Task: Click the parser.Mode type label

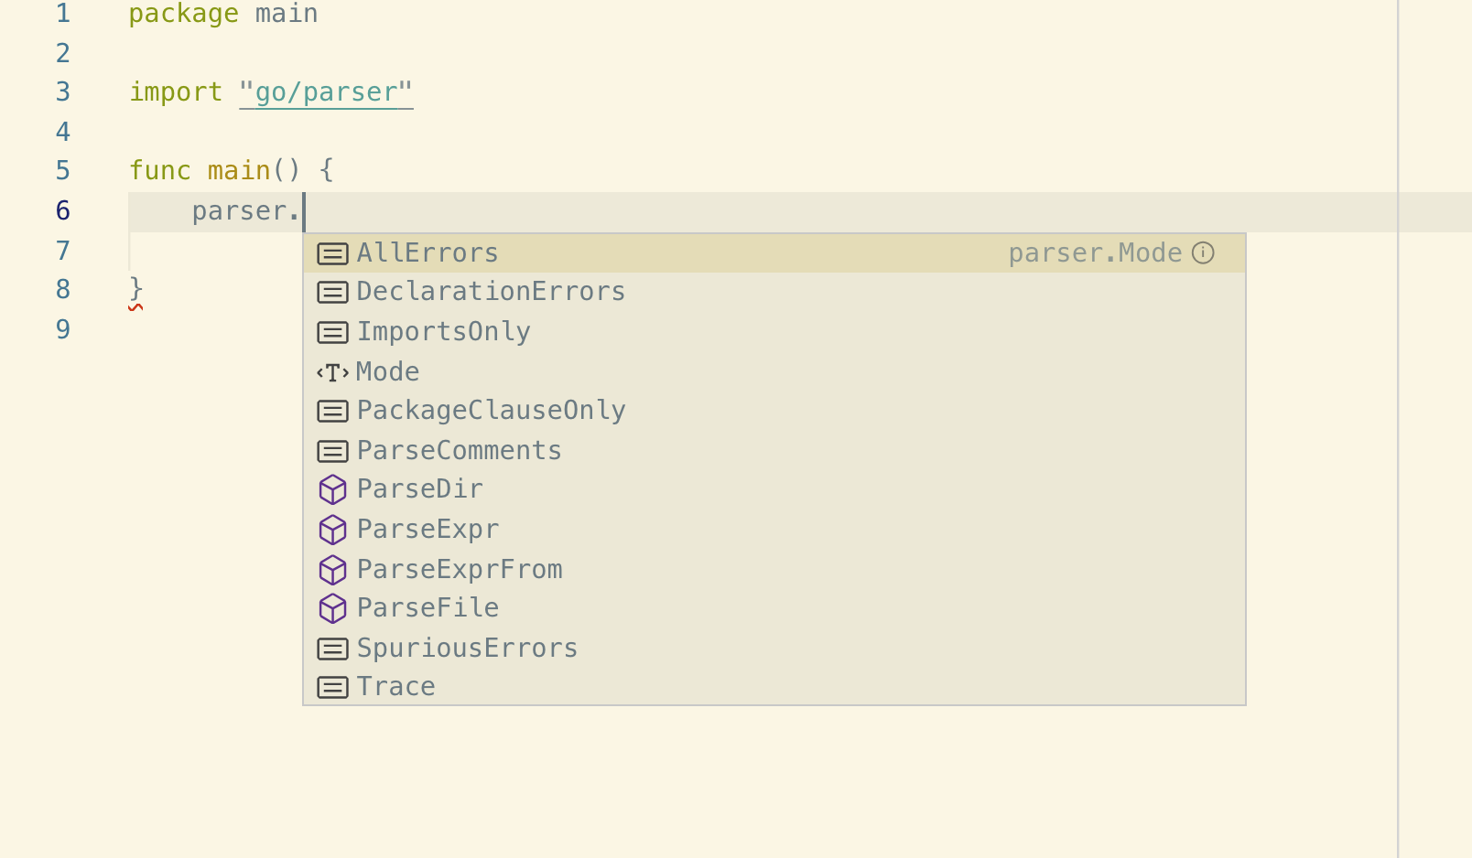Action: pos(1095,253)
